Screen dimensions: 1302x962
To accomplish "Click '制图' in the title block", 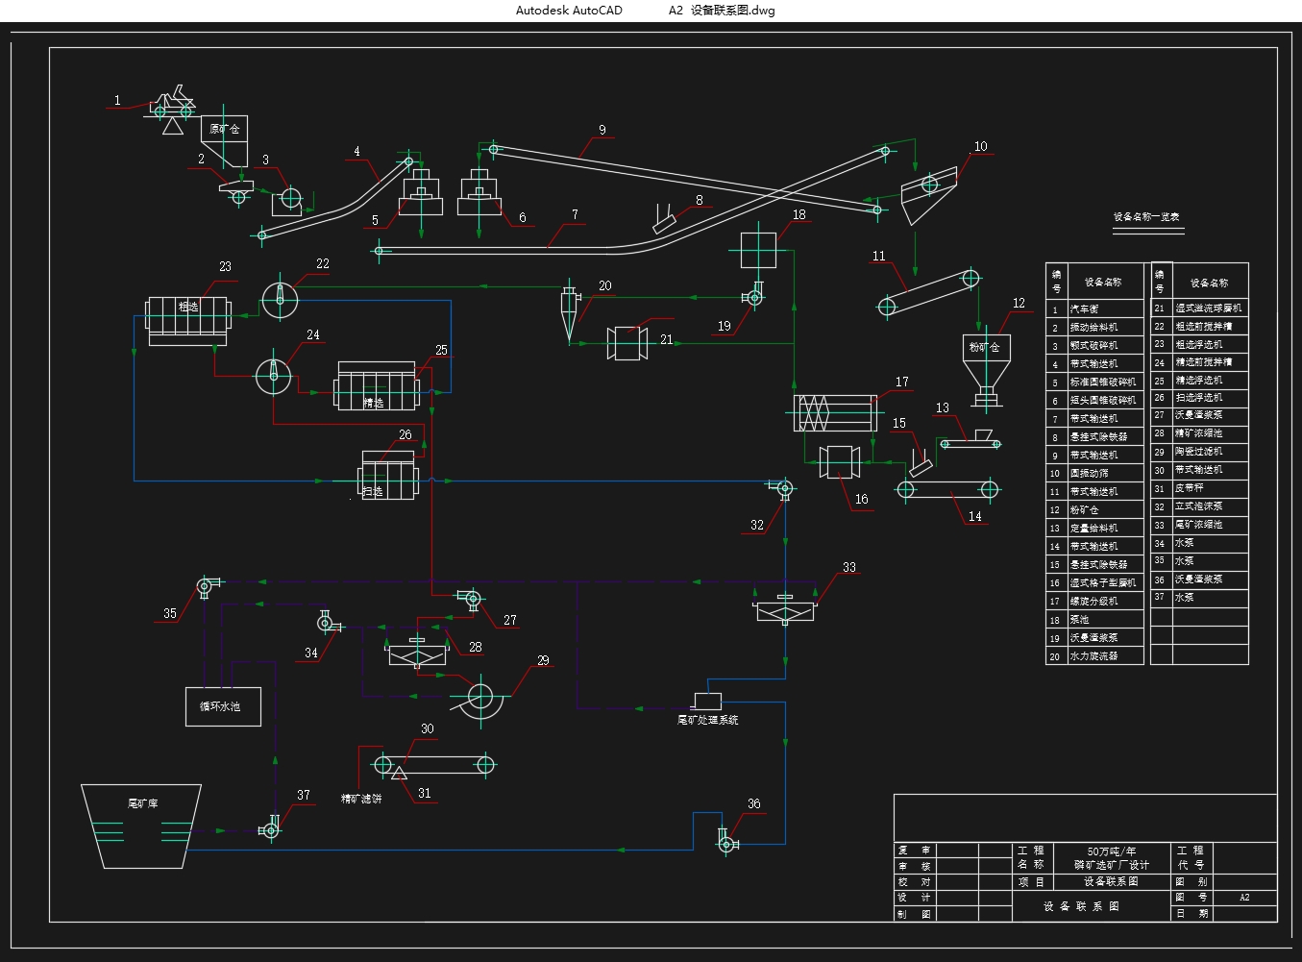I will click(x=914, y=914).
